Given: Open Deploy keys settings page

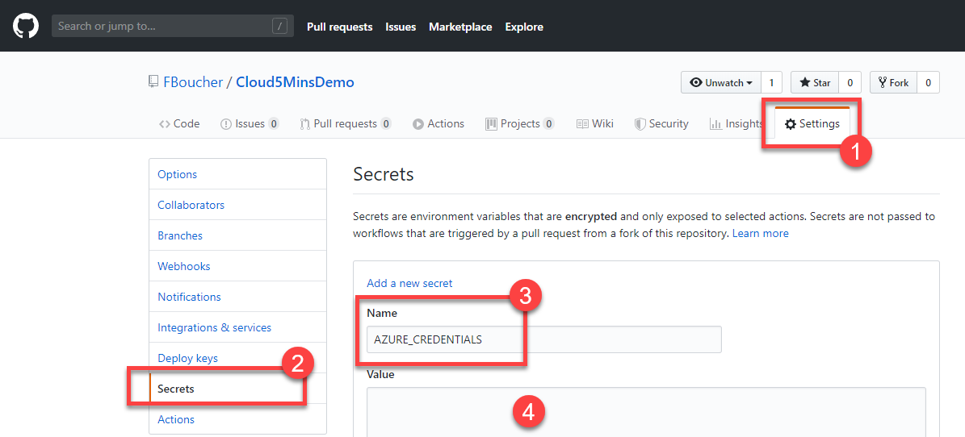Looking at the screenshot, I should [188, 358].
